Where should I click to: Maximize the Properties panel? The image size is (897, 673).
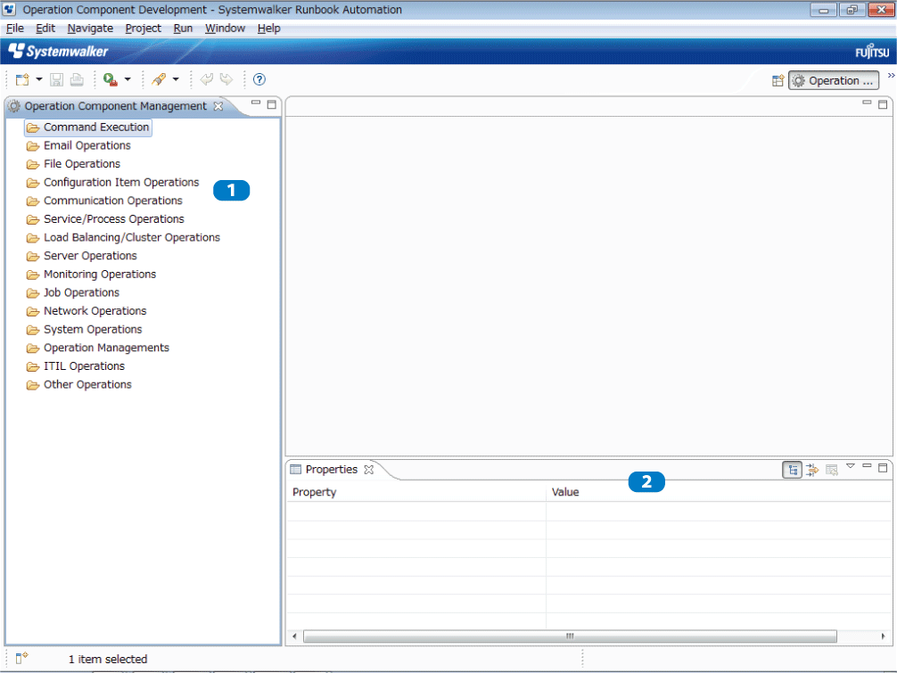point(883,468)
